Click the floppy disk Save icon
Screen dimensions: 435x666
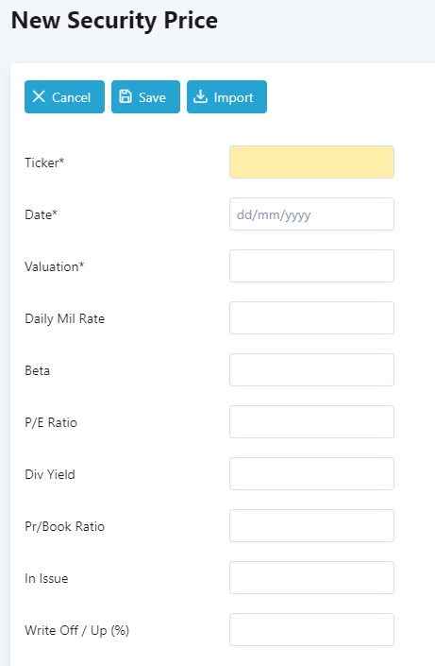(x=125, y=96)
